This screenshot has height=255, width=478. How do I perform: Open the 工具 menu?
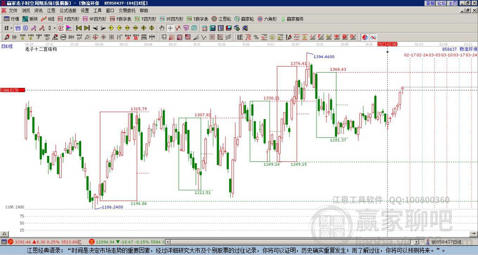97,11
